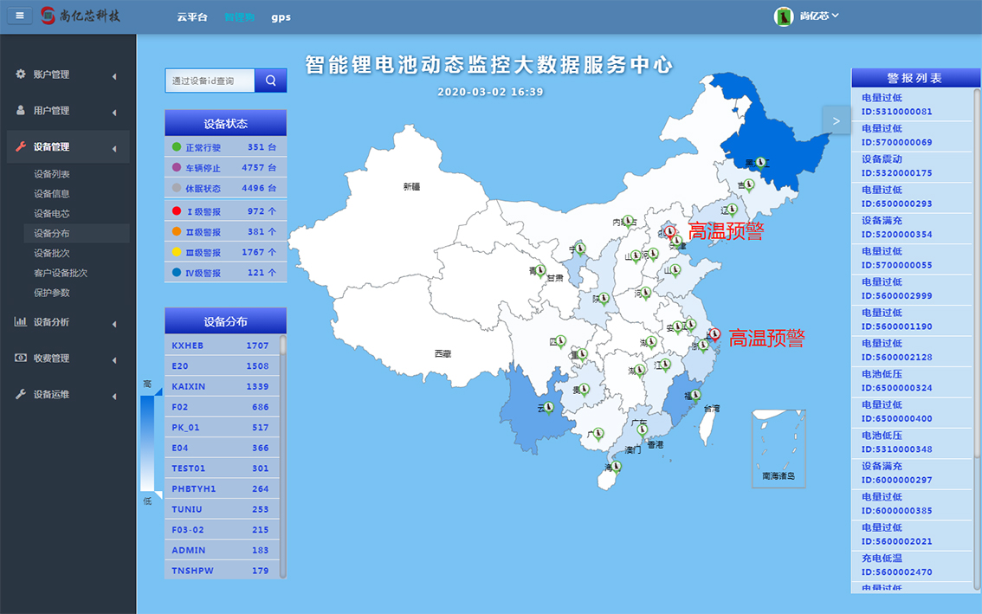Click the Hainan device marker pin
982x614 pixels.
(616, 466)
